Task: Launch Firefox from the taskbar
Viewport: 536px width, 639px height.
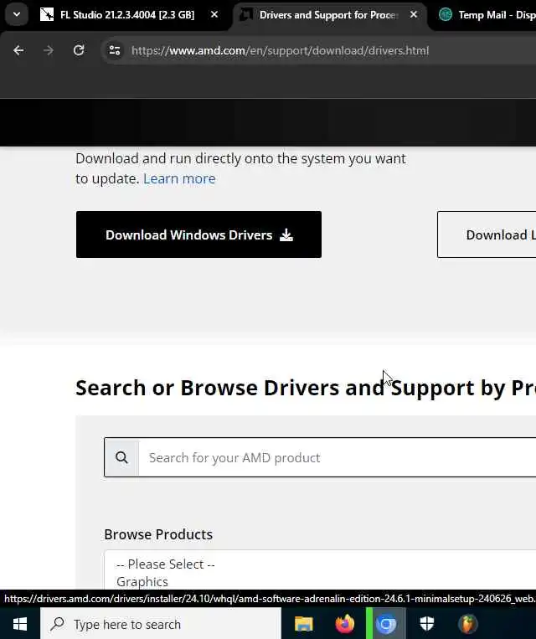Action: pyautogui.click(x=345, y=624)
